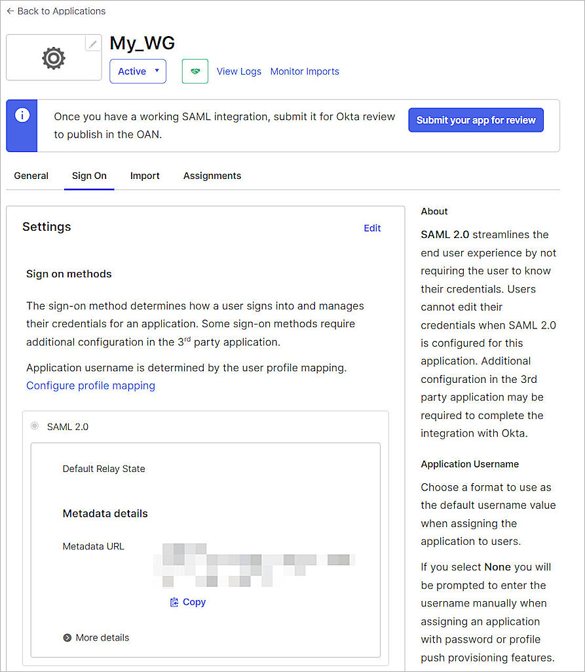Open the Active status dropdown
Viewport: 585px width, 672px height.
[138, 71]
